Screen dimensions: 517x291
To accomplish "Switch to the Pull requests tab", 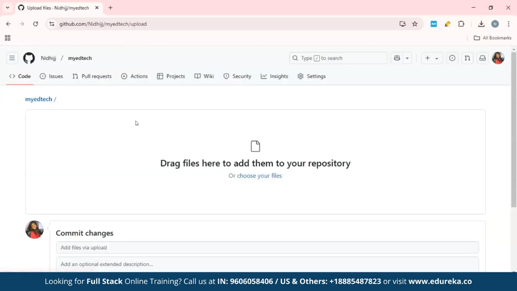I will (92, 76).
